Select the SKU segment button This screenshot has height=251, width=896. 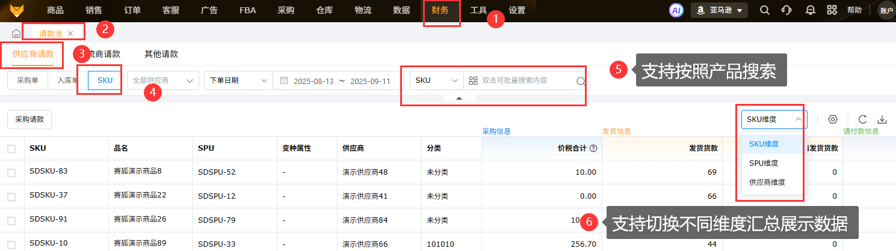click(105, 80)
